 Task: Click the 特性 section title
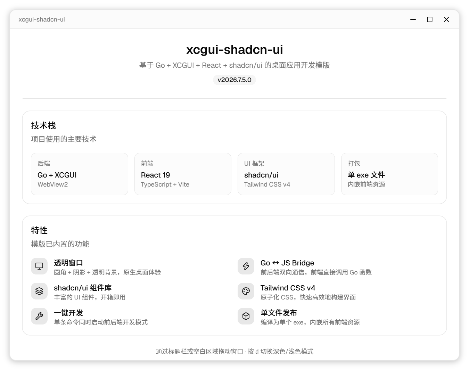point(39,230)
